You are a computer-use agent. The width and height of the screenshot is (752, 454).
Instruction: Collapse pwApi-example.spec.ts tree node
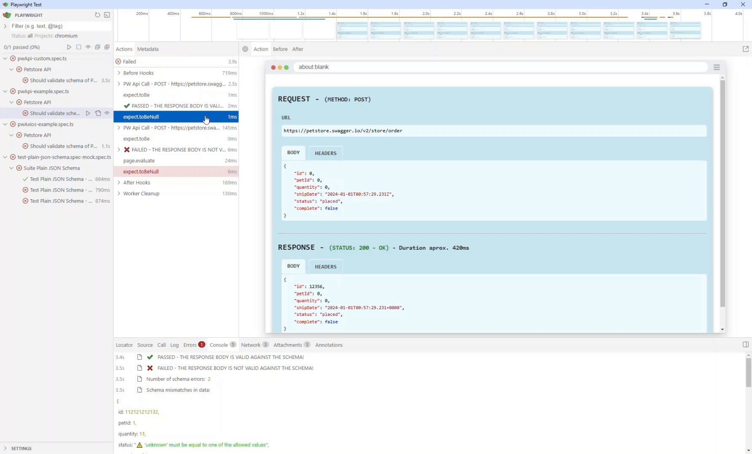point(5,91)
